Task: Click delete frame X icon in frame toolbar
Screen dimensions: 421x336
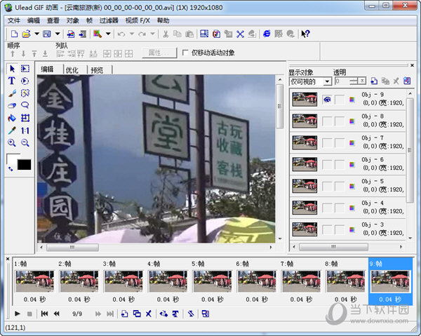Action: click(x=149, y=314)
